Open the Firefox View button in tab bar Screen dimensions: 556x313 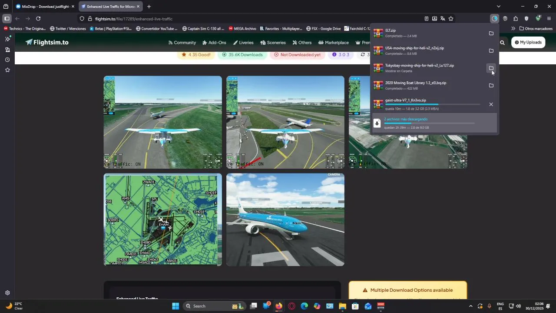pyautogui.click(x=6, y=7)
